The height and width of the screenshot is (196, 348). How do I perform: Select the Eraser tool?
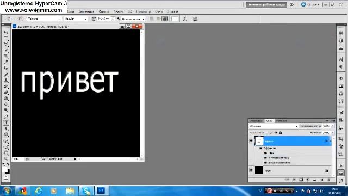pos(6,92)
